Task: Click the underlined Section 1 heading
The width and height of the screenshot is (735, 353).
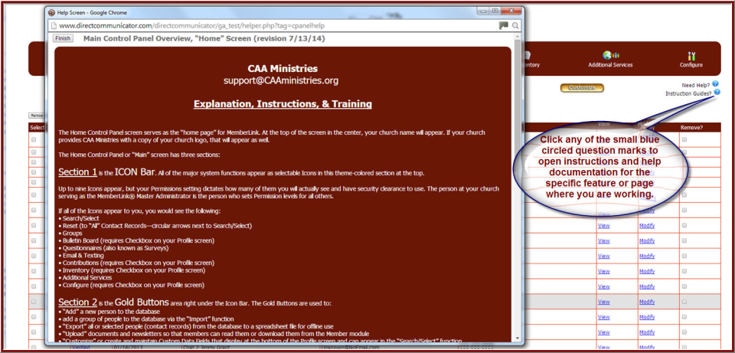Action: (x=78, y=172)
